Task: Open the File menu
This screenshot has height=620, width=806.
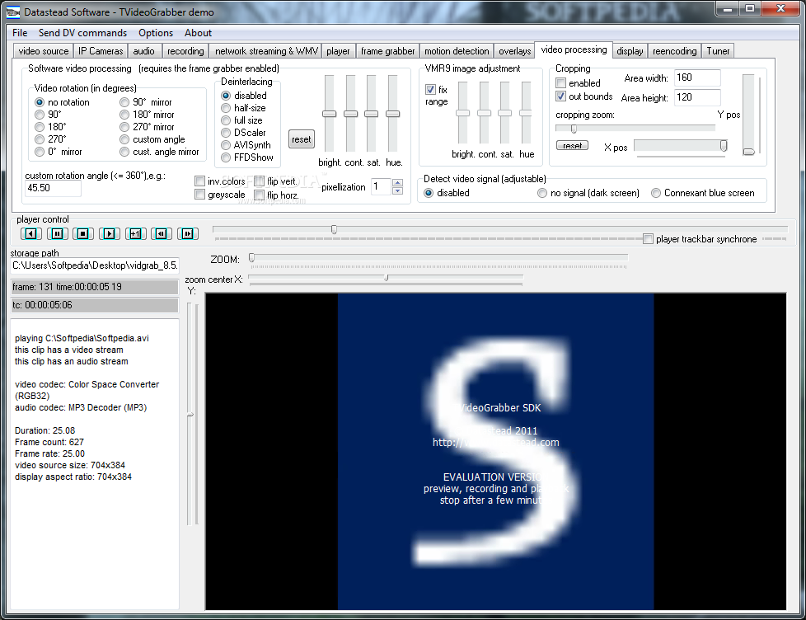Action: coord(20,33)
